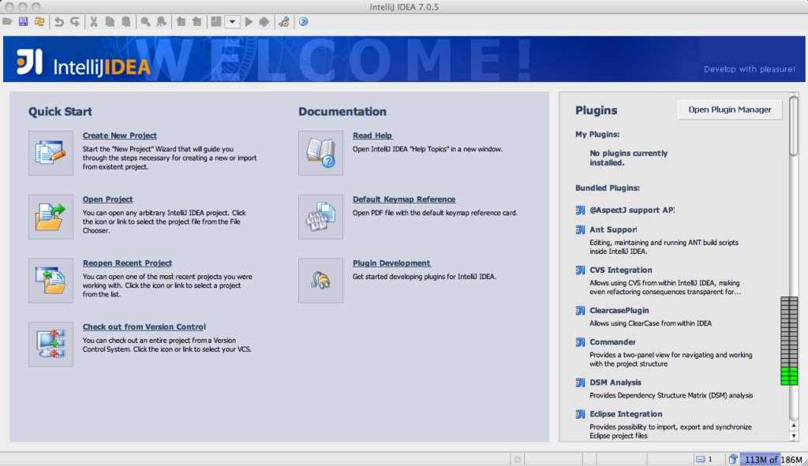Click the Paste toolbar icon
Viewport: 808px width, 466px height.
tap(125, 21)
